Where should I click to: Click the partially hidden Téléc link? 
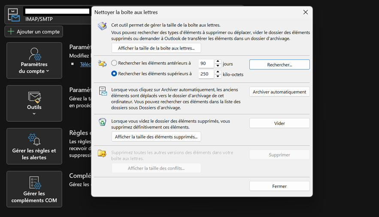pyautogui.click(x=85, y=64)
